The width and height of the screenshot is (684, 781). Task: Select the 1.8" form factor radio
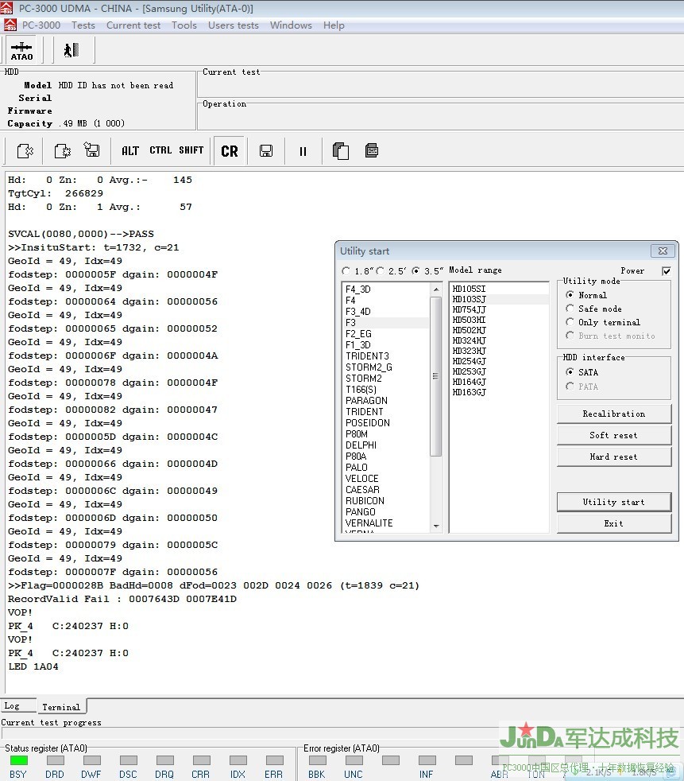tap(346, 271)
